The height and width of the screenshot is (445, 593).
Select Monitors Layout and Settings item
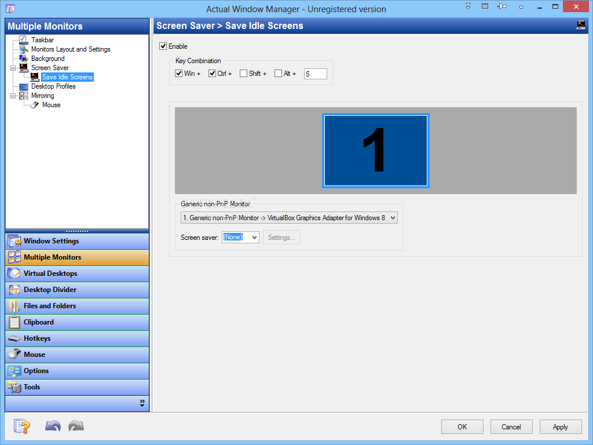pos(71,49)
